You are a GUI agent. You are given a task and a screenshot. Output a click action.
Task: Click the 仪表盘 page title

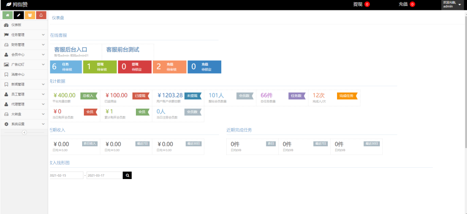[x=58, y=18]
